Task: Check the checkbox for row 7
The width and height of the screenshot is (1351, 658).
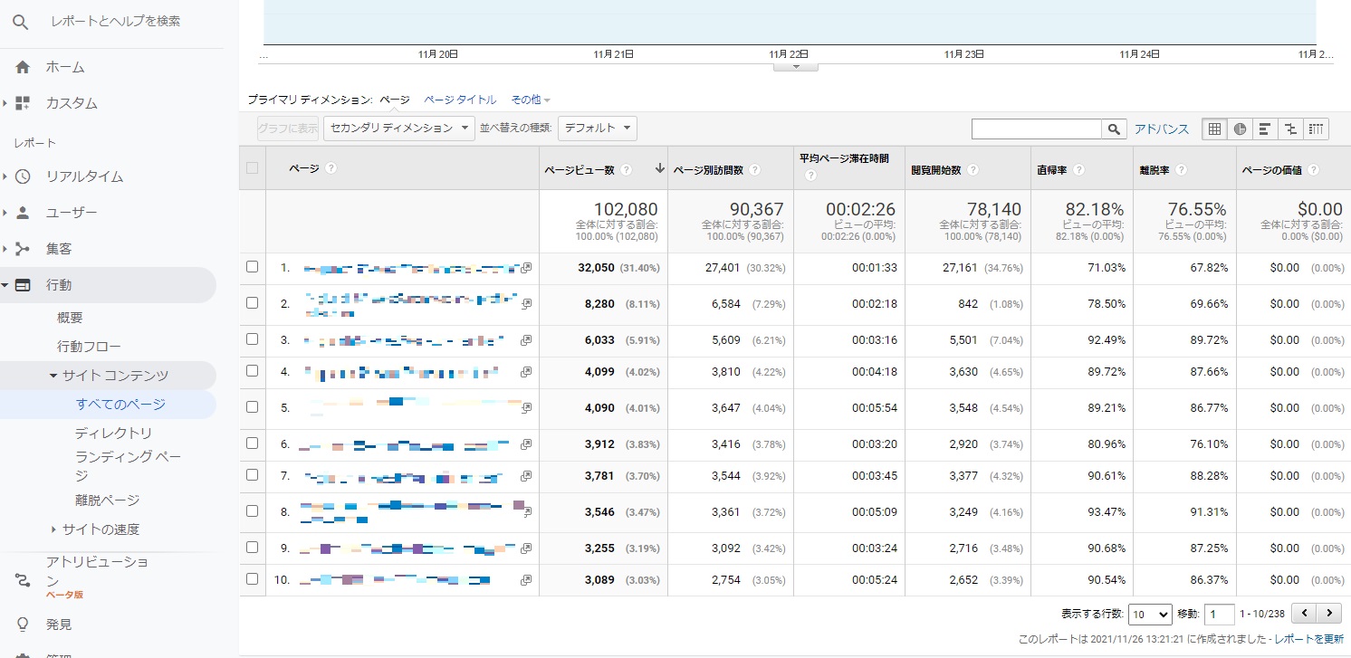Action: (252, 475)
